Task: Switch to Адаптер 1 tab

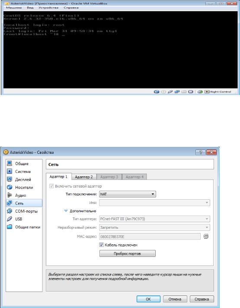Action: [58, 177]
